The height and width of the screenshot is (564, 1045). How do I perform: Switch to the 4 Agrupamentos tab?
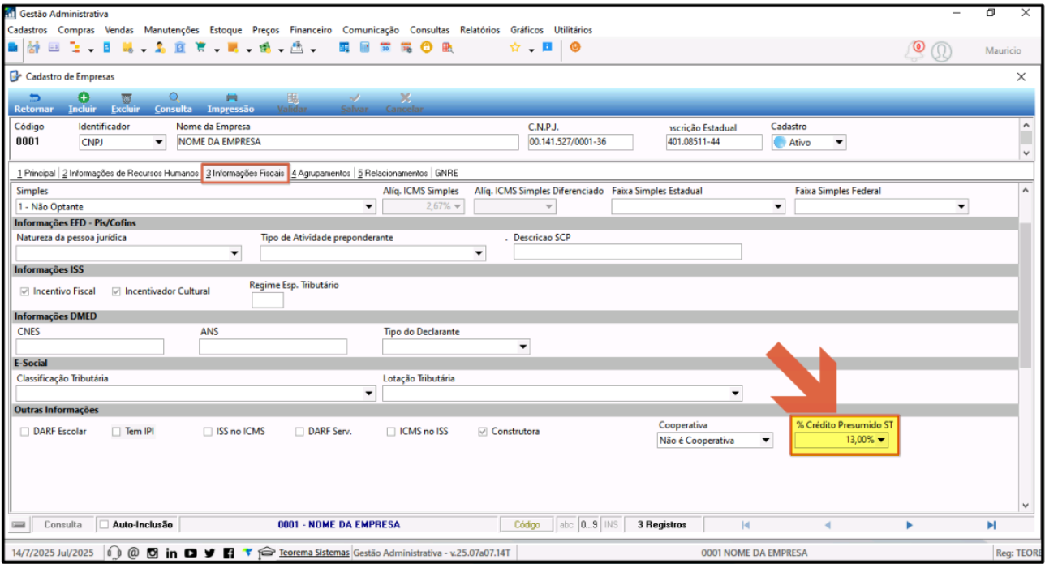321,173
